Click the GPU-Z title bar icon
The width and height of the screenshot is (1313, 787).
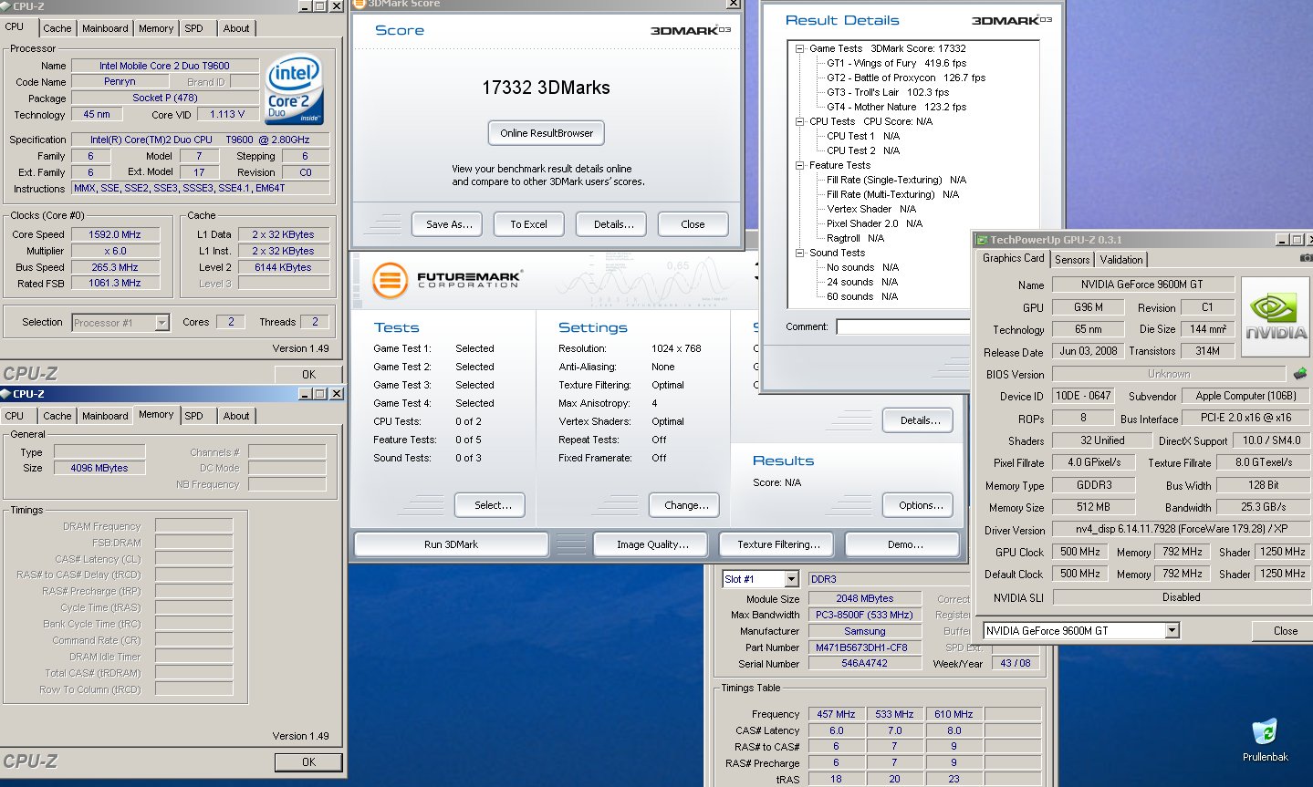(x=982, y=240)
